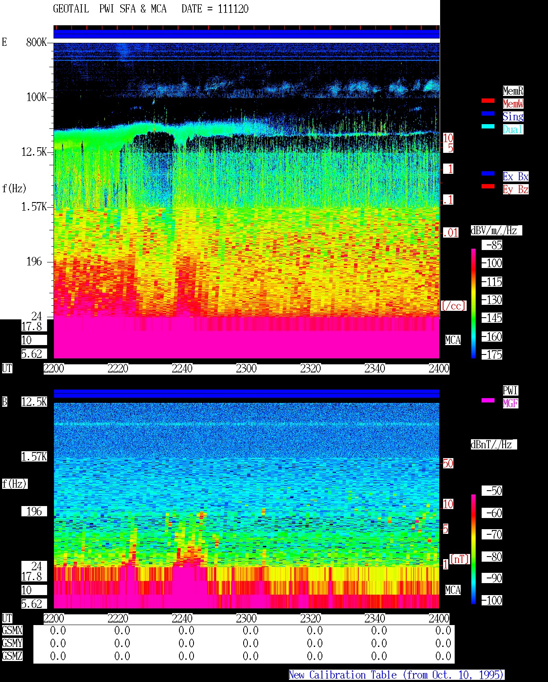Click the "-175" color scale value
This screenshot has height=682, width=548.
point(492,354)
